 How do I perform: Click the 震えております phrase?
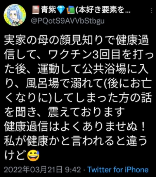(85, 112)
